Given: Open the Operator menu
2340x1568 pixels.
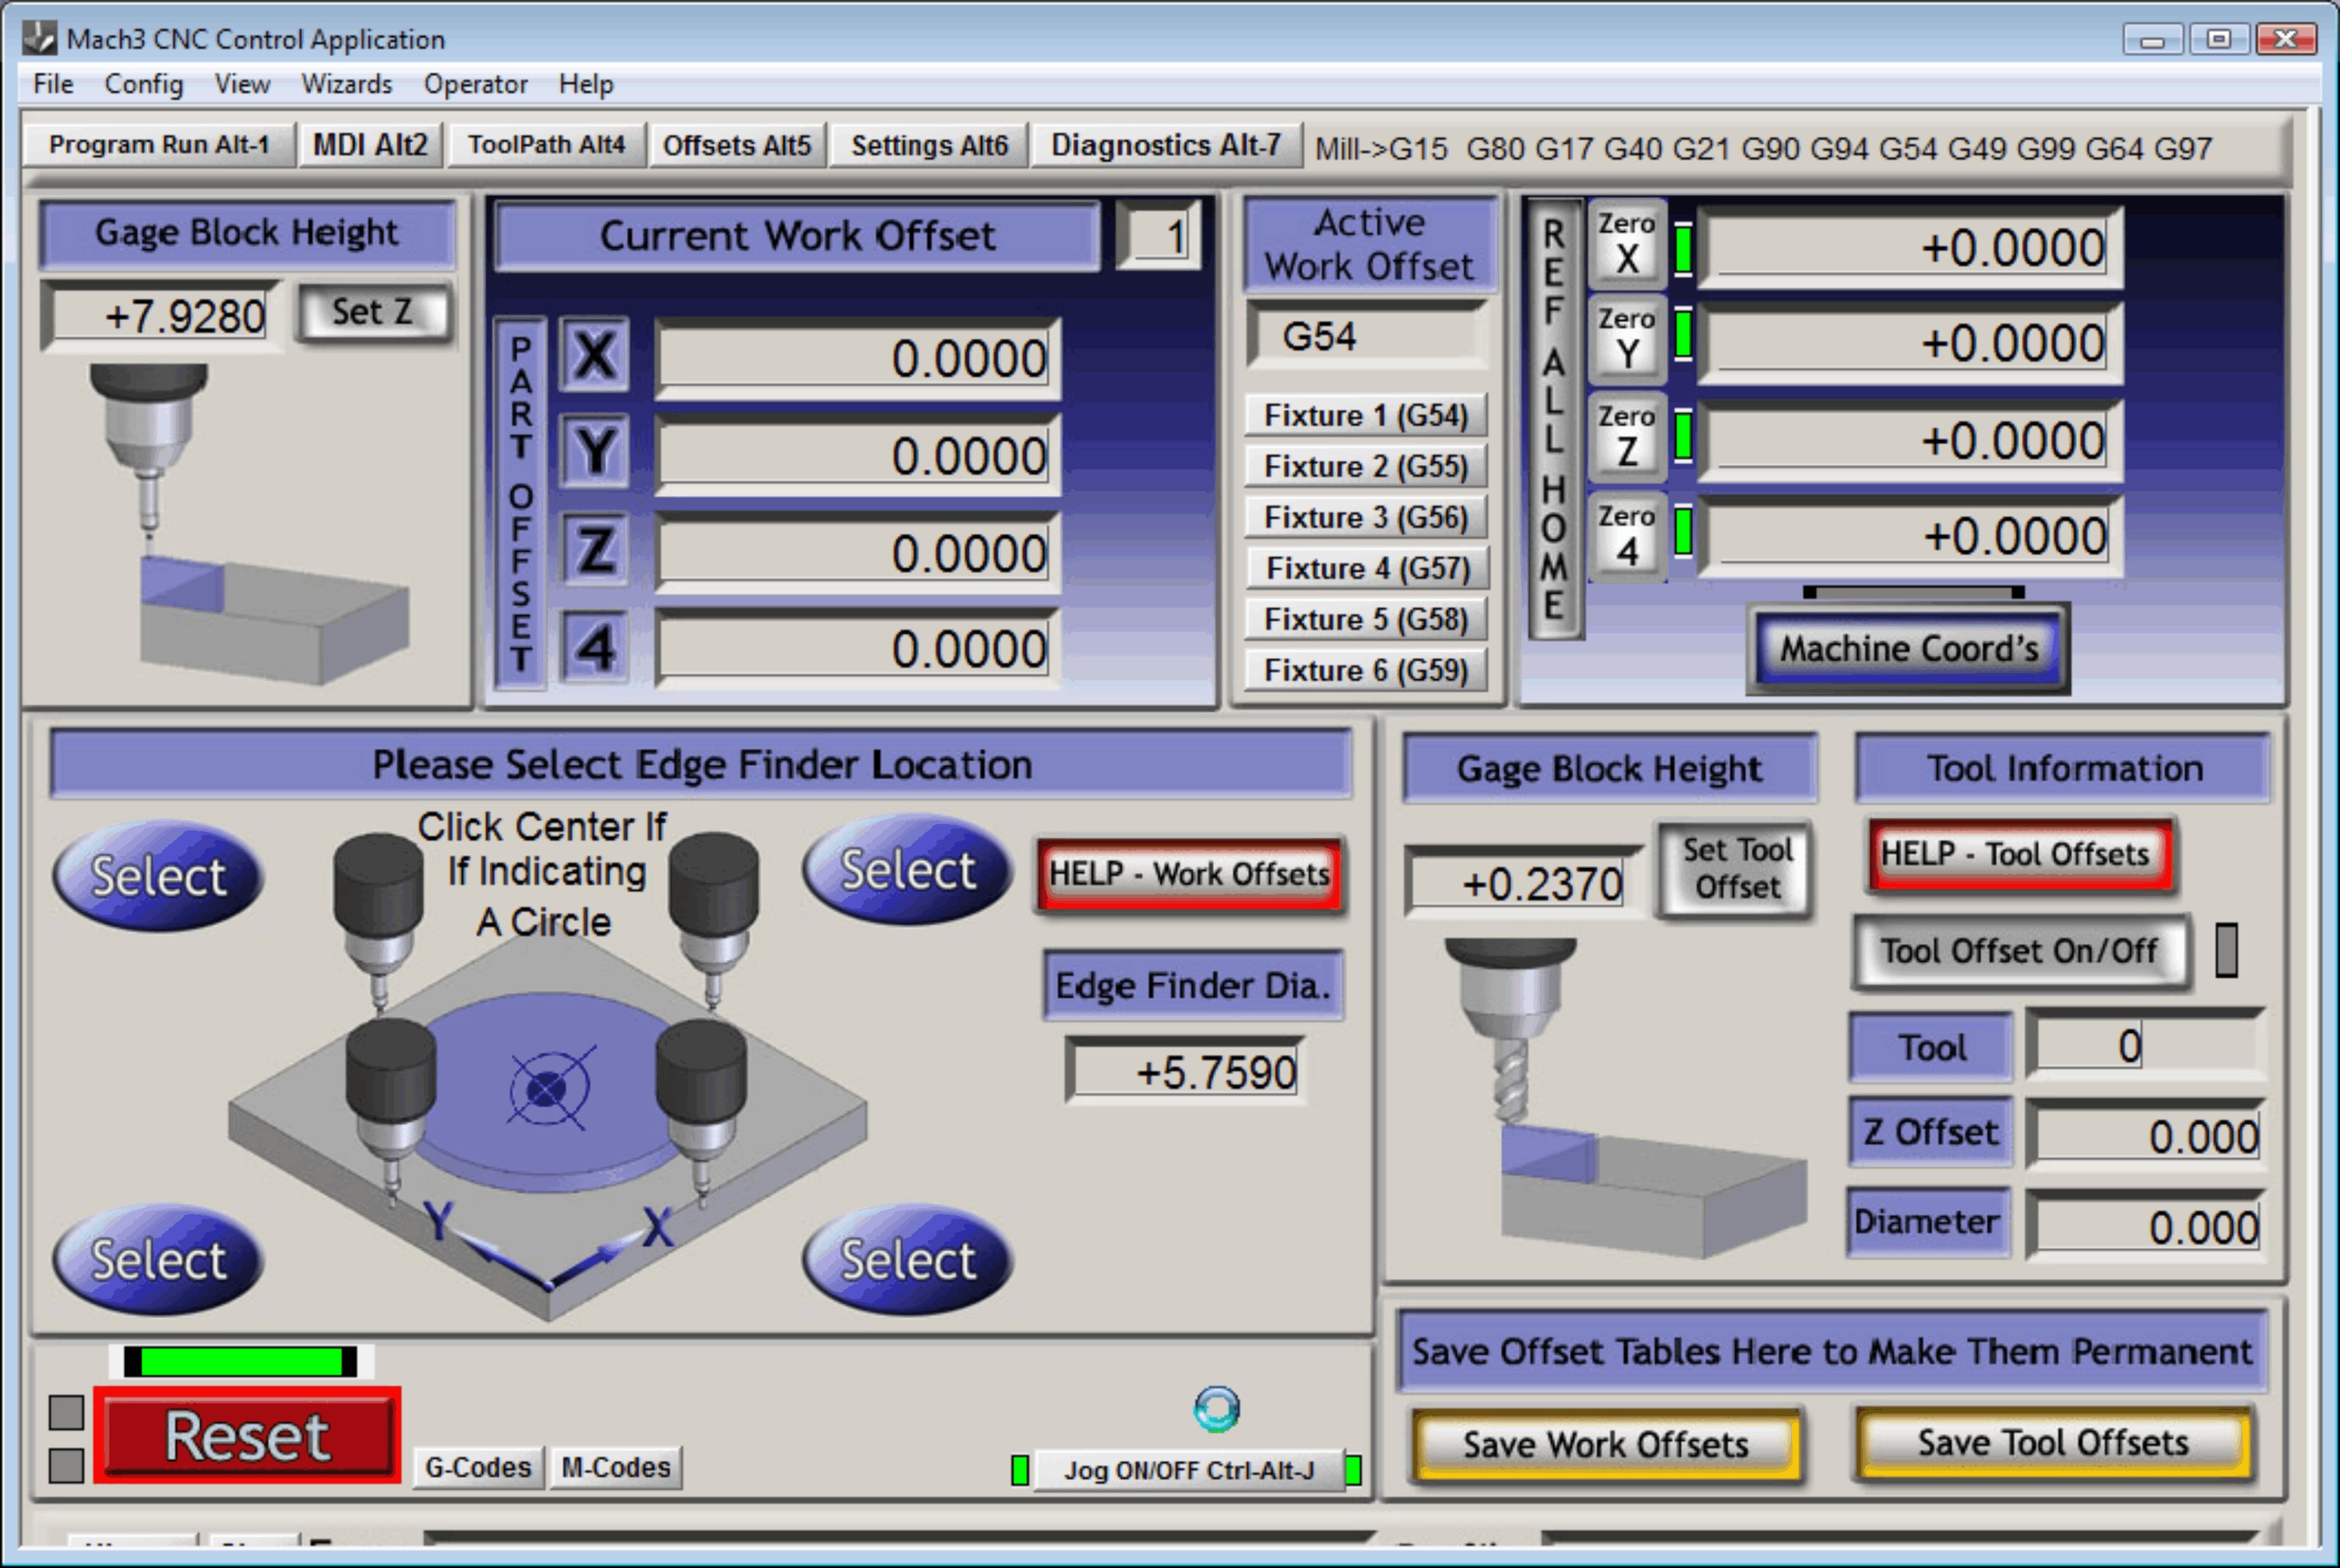Looking at the screenshot, I should (475, 84).
